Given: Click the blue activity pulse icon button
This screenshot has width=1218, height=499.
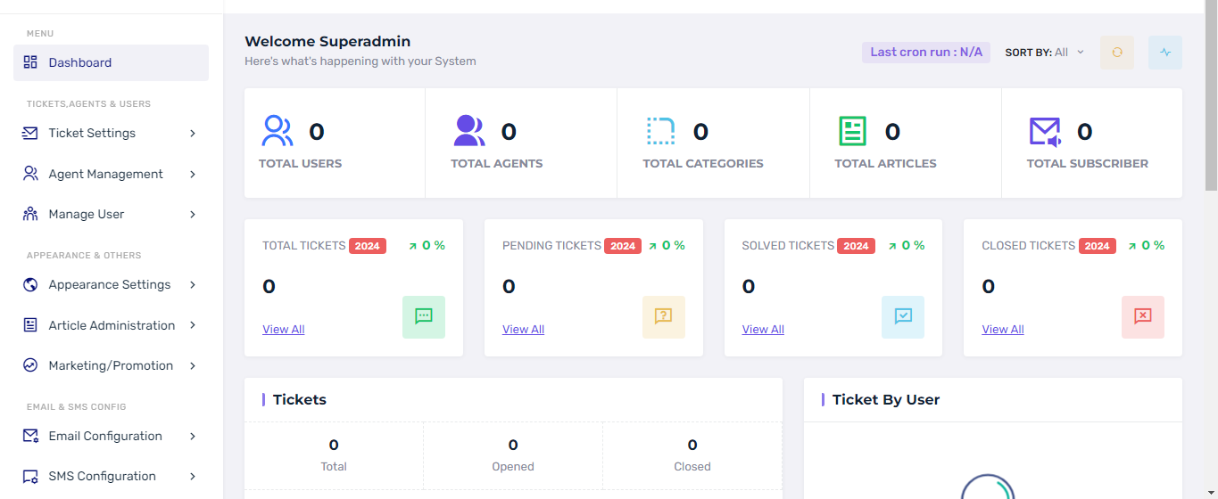Looking at the screenshot, I should (x=1164, y=53).
